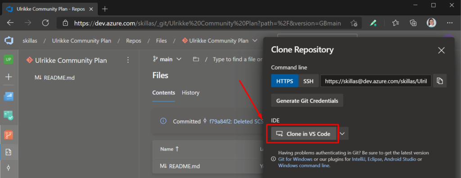Reload the page with refresh icon
This screenshot has height=178, width=461.
45,23
